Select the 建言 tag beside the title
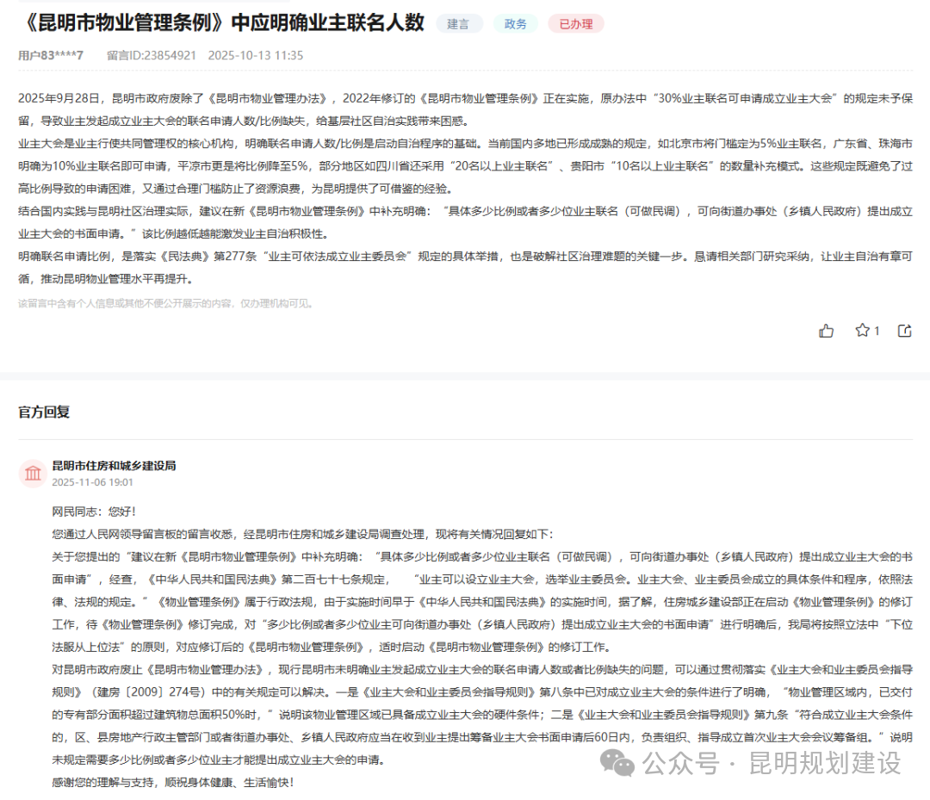The image size is (930, 800). point(459,23)
